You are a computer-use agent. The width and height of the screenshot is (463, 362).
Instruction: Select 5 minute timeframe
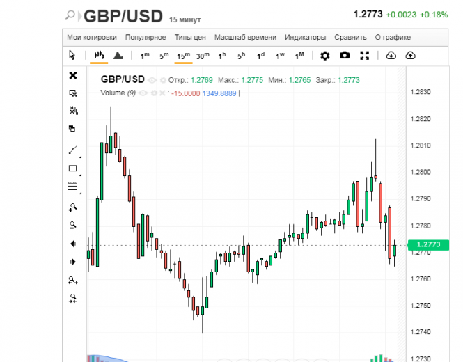click(x=164, y=56)
